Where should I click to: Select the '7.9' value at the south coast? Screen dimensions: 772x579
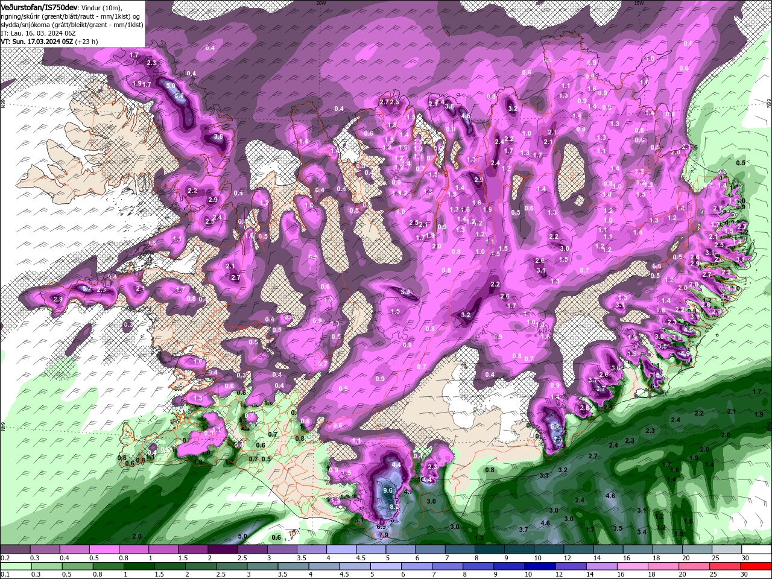point(383,535)
